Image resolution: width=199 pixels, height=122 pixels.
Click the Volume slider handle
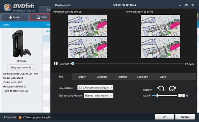point(157,96)
